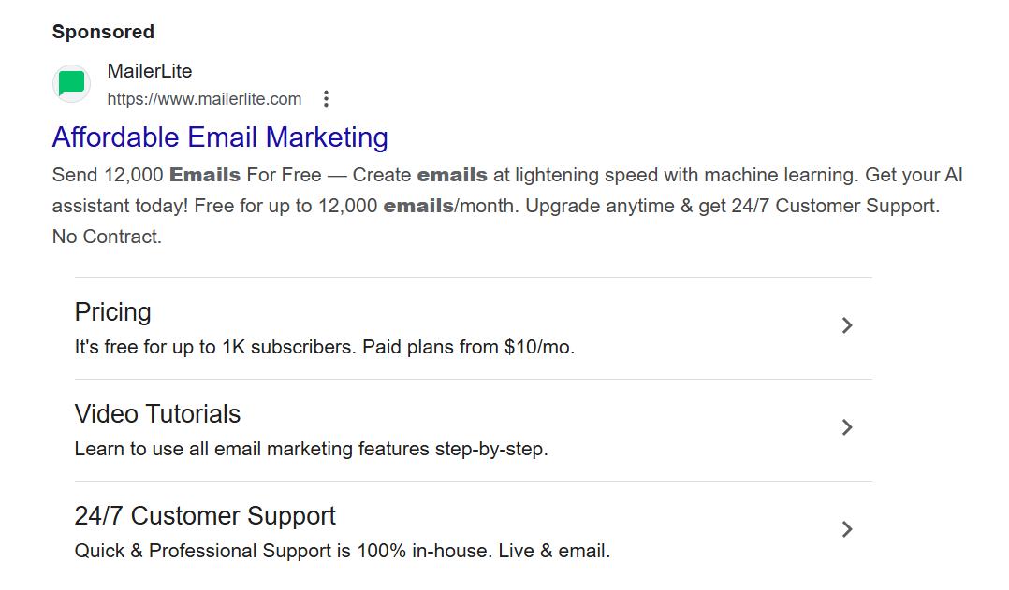Click the chevron beside 24/7 Customer Support
This screenshot has width=1009, height=590.
846,529
